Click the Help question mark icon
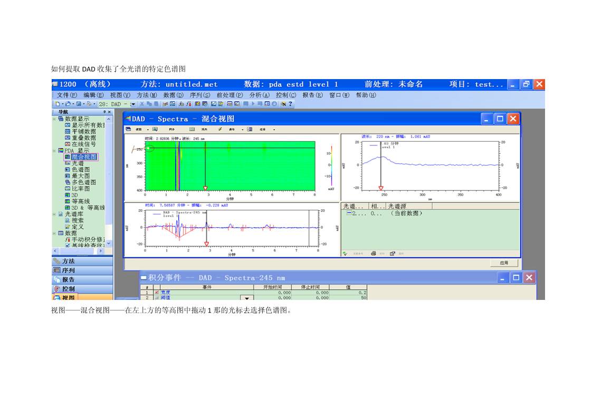Screen dimensions: 592x418 (290, 104)
